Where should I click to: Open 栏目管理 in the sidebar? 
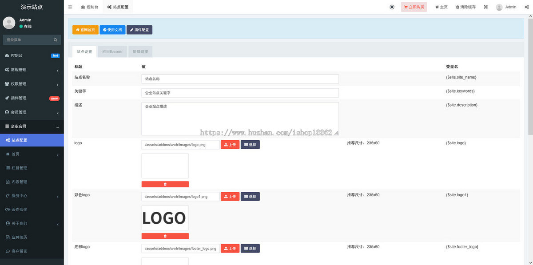[32, 168]
